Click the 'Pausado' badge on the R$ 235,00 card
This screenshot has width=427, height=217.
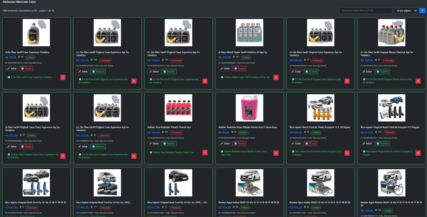click(x=105, y=61)
